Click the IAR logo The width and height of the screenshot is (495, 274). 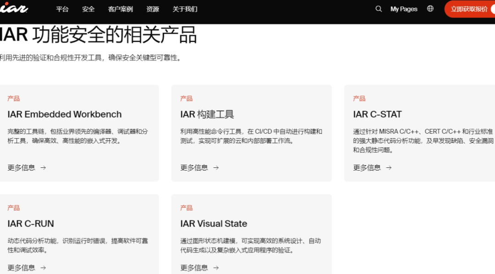14,8
